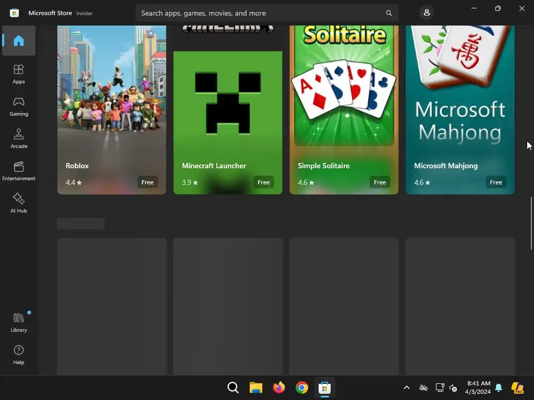Open the Minecraft Launcher card
The height and width of the screenshot is (400, 534).
[x=228, y=110]
